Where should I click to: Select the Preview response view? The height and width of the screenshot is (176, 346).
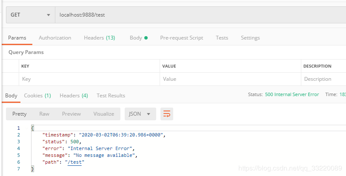[x=71, y=114]
